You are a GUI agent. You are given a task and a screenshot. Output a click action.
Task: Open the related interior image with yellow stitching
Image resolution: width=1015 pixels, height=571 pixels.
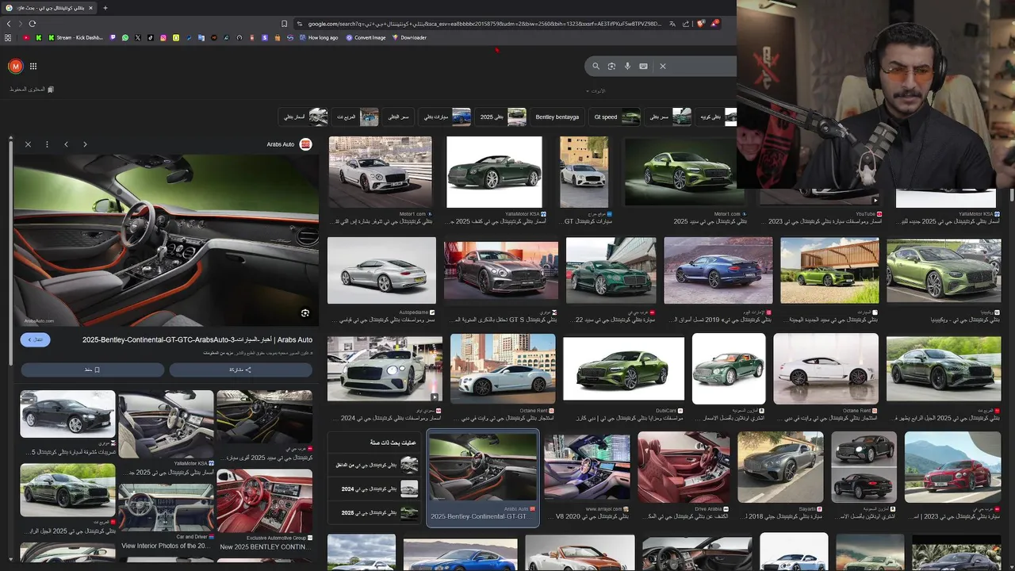[264, 416]
